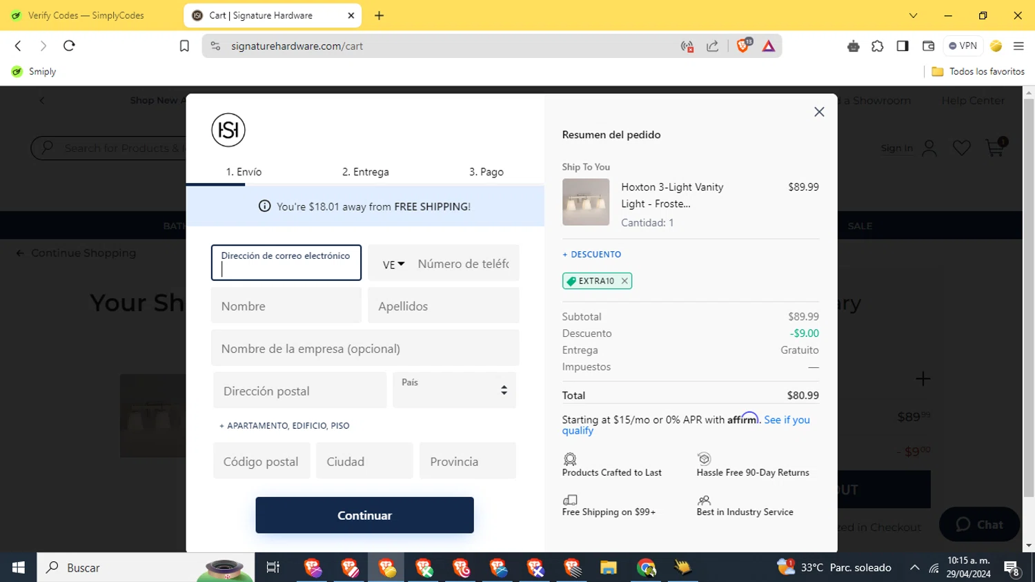Select the 3. Pago step tab
The height and width of the screenshot is (582, 1035).
[486, 172]
